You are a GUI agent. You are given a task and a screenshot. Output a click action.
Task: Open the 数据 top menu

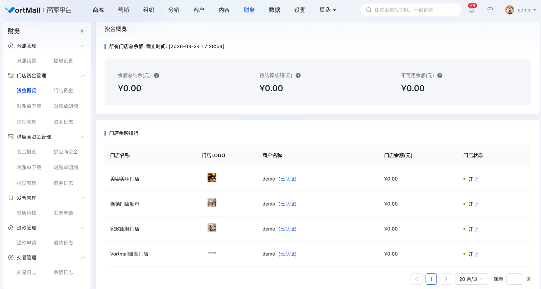pyautogui.click(x=274, y=10)
